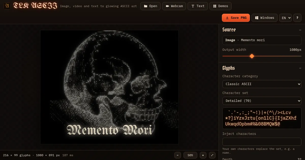The height and width of the screenshot is (160, 305).
Task: Click the hint about replacing the set
Action: (258, 151)
